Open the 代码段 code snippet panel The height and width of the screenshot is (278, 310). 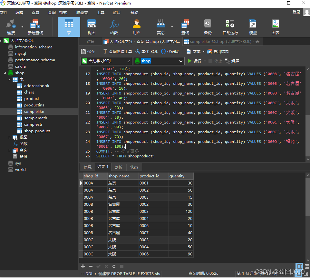tap(170, 52)
